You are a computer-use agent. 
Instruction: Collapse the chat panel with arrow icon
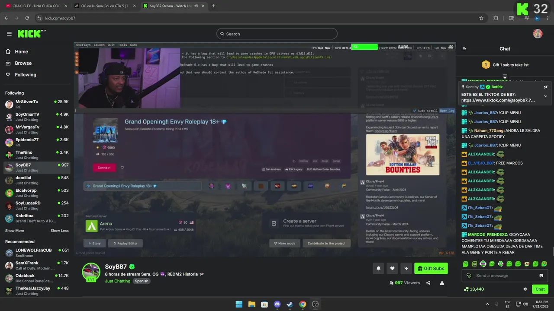click(464, 49)
